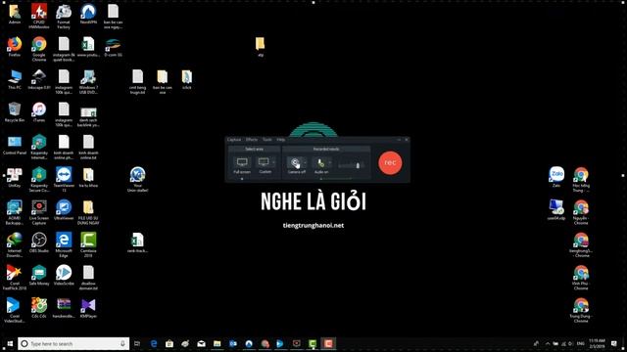
Task: Select the Safe Money desktop shortcut
Action: (x=39, y=276)
